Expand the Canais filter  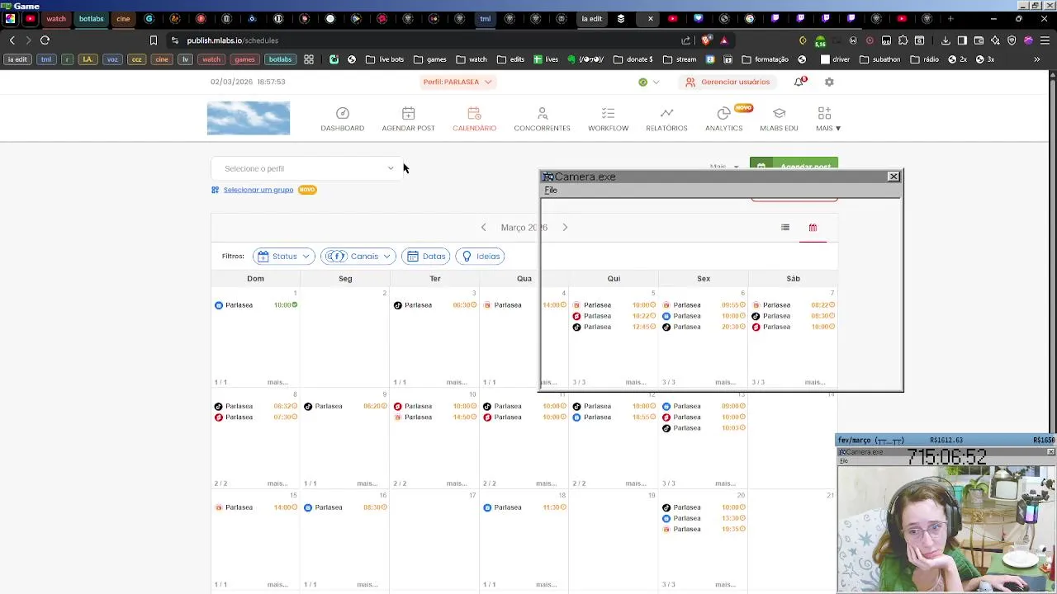pyautogui.click(x=358, y=257)
